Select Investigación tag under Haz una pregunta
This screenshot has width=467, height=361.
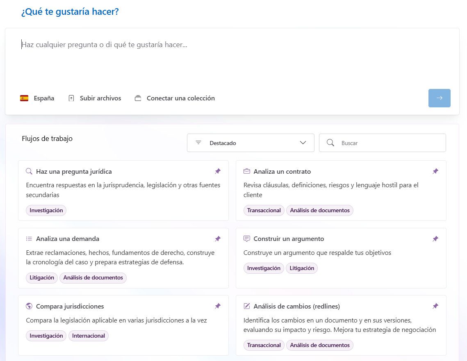pyautogui.click(x=46, y=210)
